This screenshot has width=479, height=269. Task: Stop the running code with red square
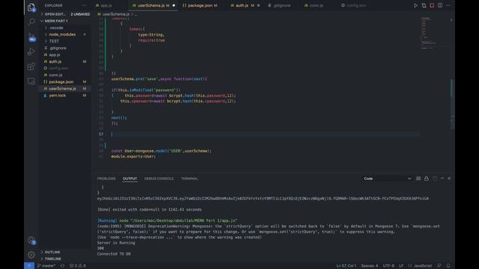tap(432, 5)
